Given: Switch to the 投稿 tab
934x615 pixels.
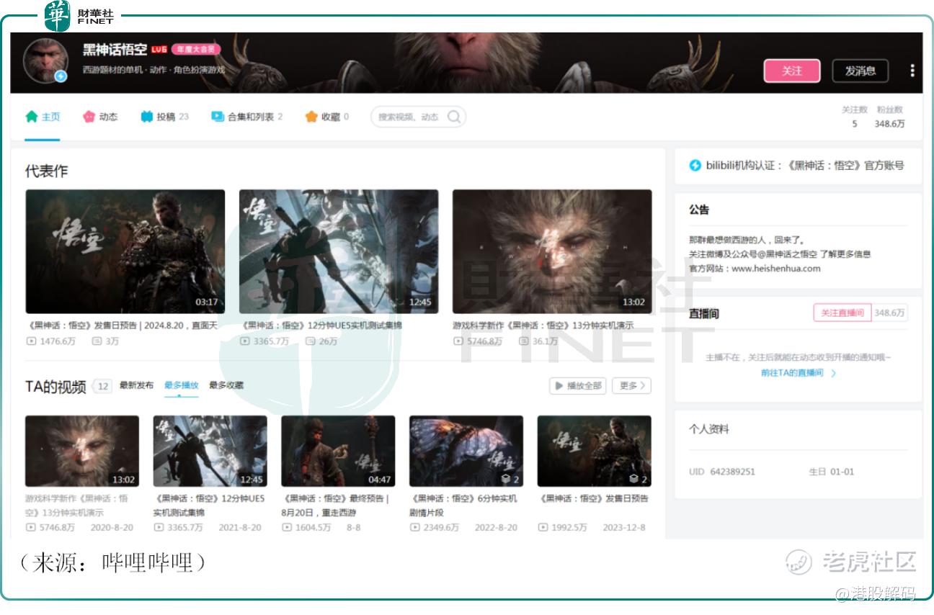Looking at the screenshot, I should pyautogui.click(x=165, y=117).
